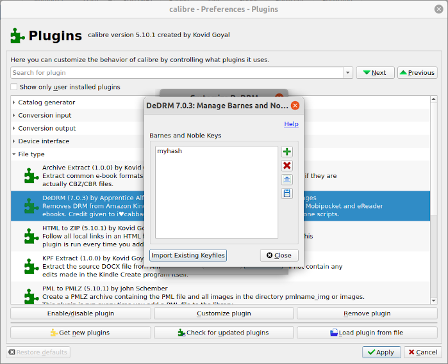The image size is (448, 364).
Task: Click Load plugin from file button
Action: [367, 333]
